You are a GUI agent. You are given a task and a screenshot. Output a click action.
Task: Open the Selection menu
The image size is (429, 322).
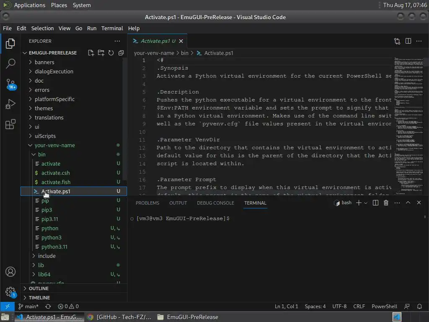point(42,28)
